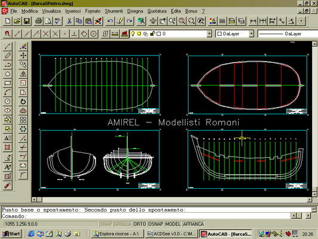Open the File menu
Image resolution: width=318 pixels, height=239 pixels.
[x=14, y=11]
